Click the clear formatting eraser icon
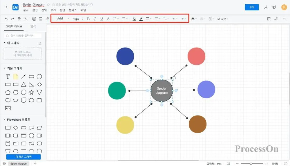Screen dimensions: 290x166 [26, 19]
